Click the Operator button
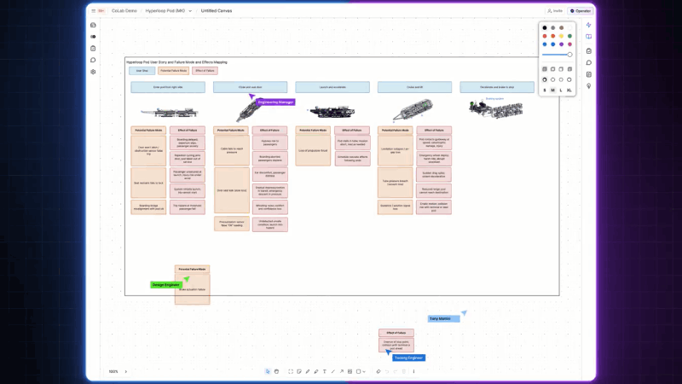This screenshot has height=384, width=682. pyautogui.click(x=581, y=11)
